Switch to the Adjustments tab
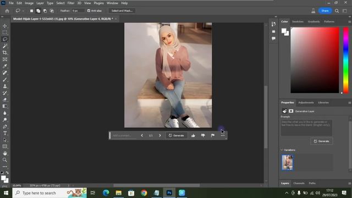Image resolution: width=352 pixels, height=198 pixels. pos(306,103)
